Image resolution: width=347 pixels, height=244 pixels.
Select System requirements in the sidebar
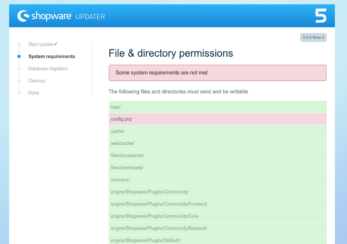tap(52, 56)
